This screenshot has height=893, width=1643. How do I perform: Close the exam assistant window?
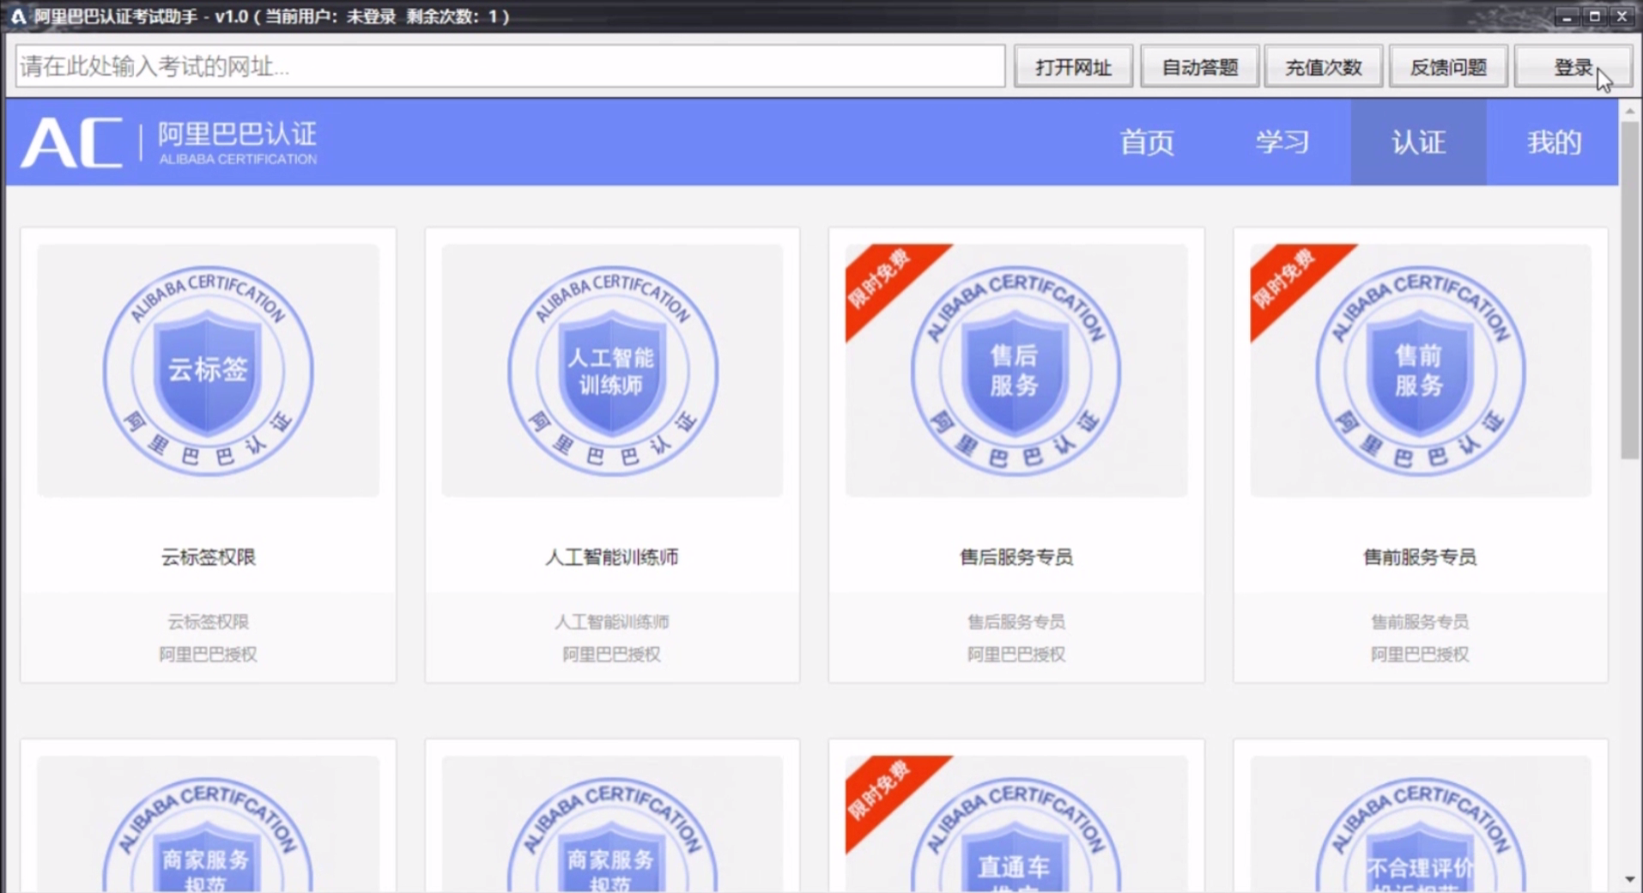(1622, 15)
